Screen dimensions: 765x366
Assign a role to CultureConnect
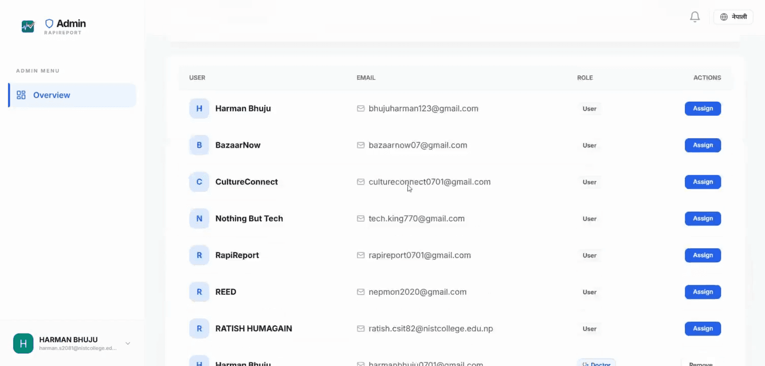(703, 181)
